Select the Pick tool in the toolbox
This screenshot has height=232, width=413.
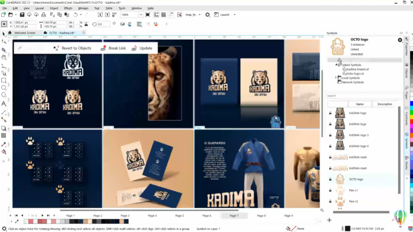tap(4, 34)
